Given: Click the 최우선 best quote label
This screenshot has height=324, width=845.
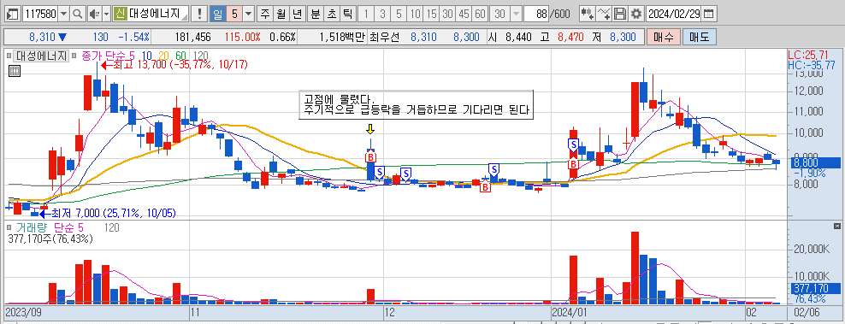Looking at the screenshot, I should [385, 38].
